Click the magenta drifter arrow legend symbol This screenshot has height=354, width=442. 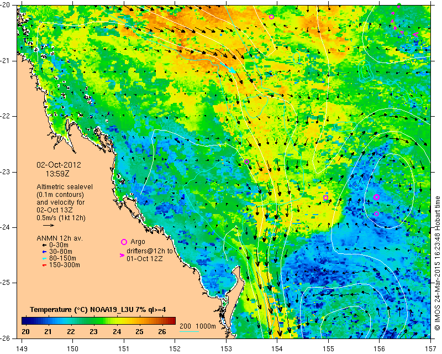[x=122, y=255]
